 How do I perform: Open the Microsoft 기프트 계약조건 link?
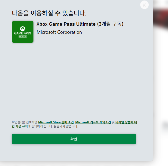[93, 122]
